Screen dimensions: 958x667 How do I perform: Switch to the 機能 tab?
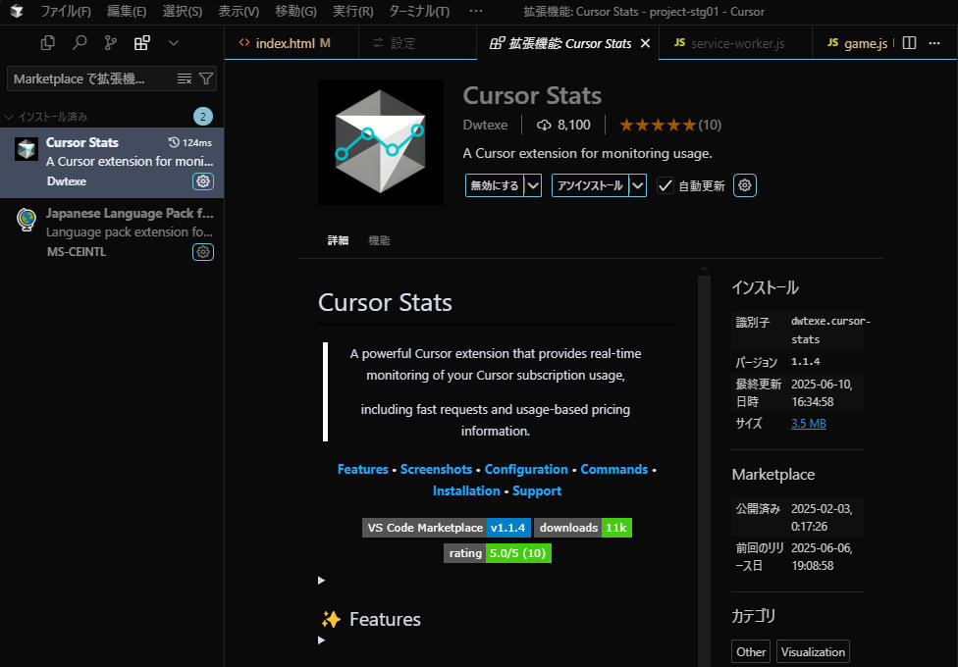coord(379,240)
